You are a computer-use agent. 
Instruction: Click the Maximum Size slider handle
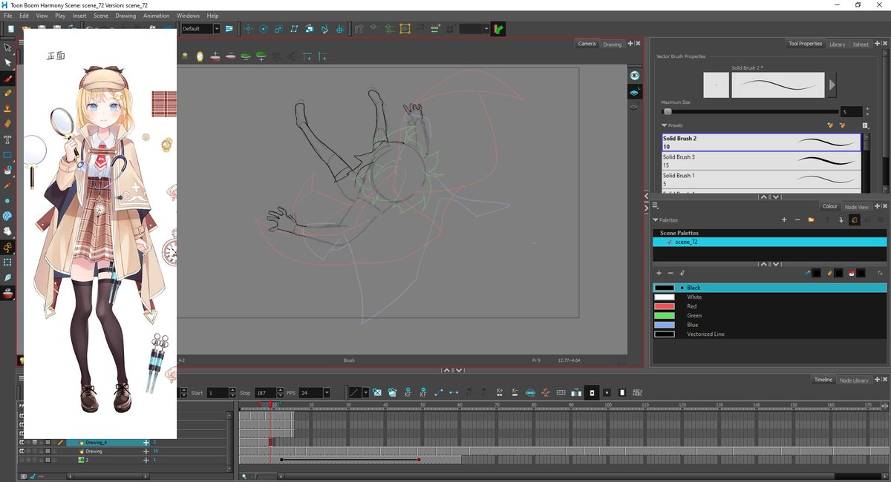pos(668,111)
